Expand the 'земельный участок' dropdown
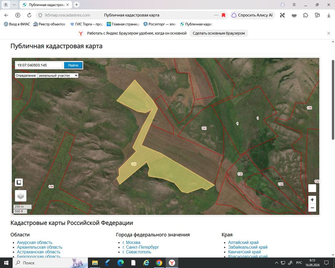 (x=58, y=75)
